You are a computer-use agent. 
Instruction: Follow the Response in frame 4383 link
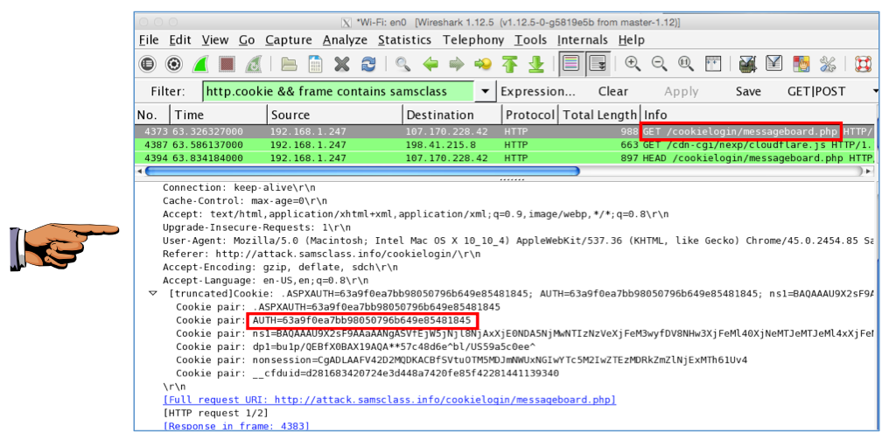coord(236,425)
